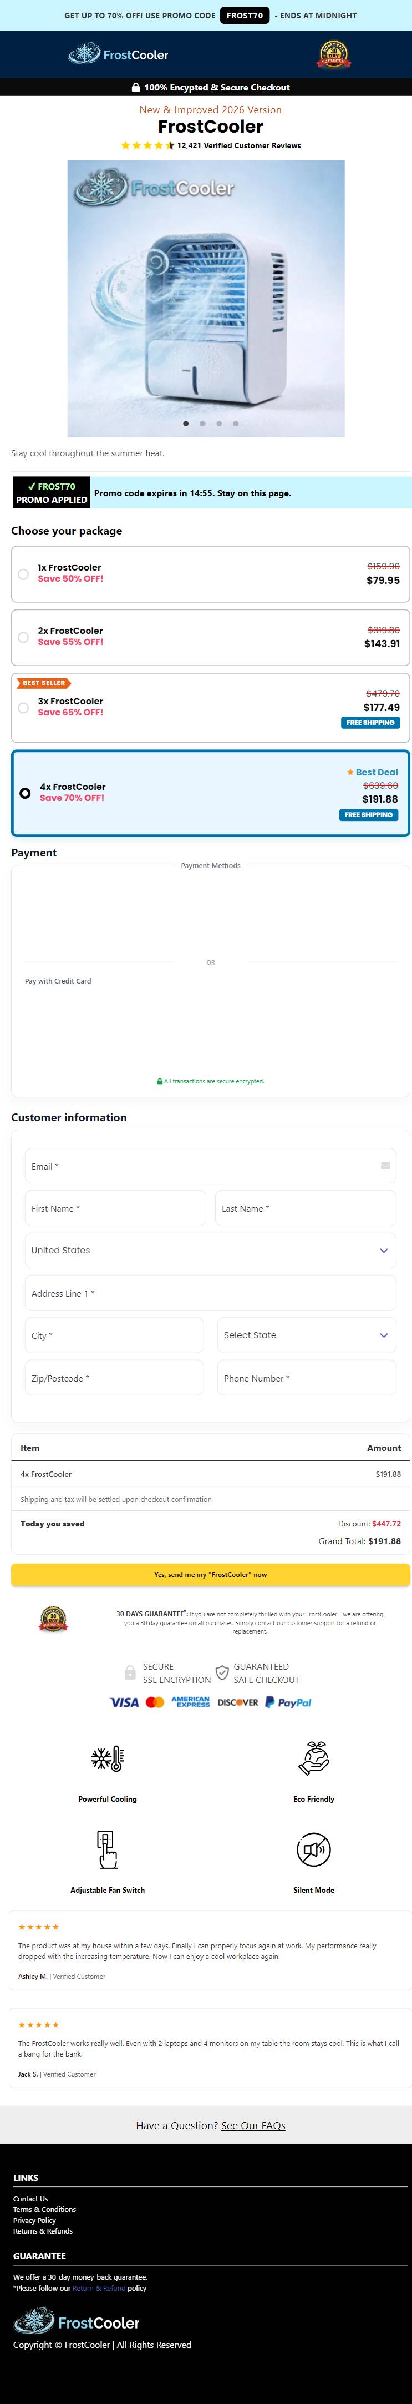Open the Return & Refund policy link
Screen dimensions: 412x2404
pos(99,2289)
